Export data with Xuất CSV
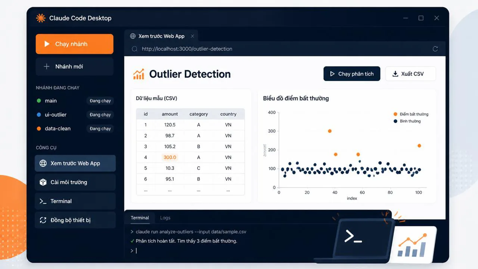Screen dimensions: 478x269 [410, 74]
